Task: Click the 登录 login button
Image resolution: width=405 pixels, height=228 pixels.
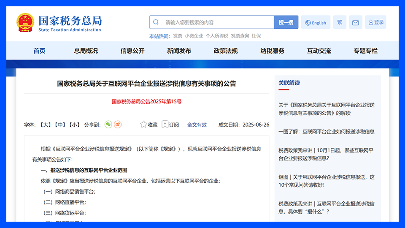Action: click(375, 22)
